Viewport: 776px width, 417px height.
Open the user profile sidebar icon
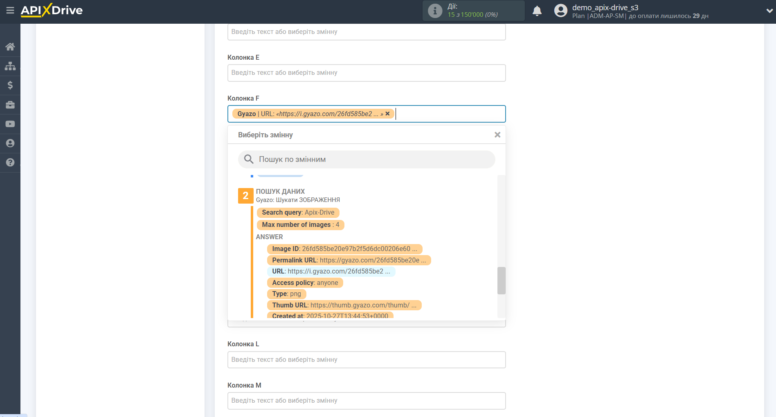(10, 143)
